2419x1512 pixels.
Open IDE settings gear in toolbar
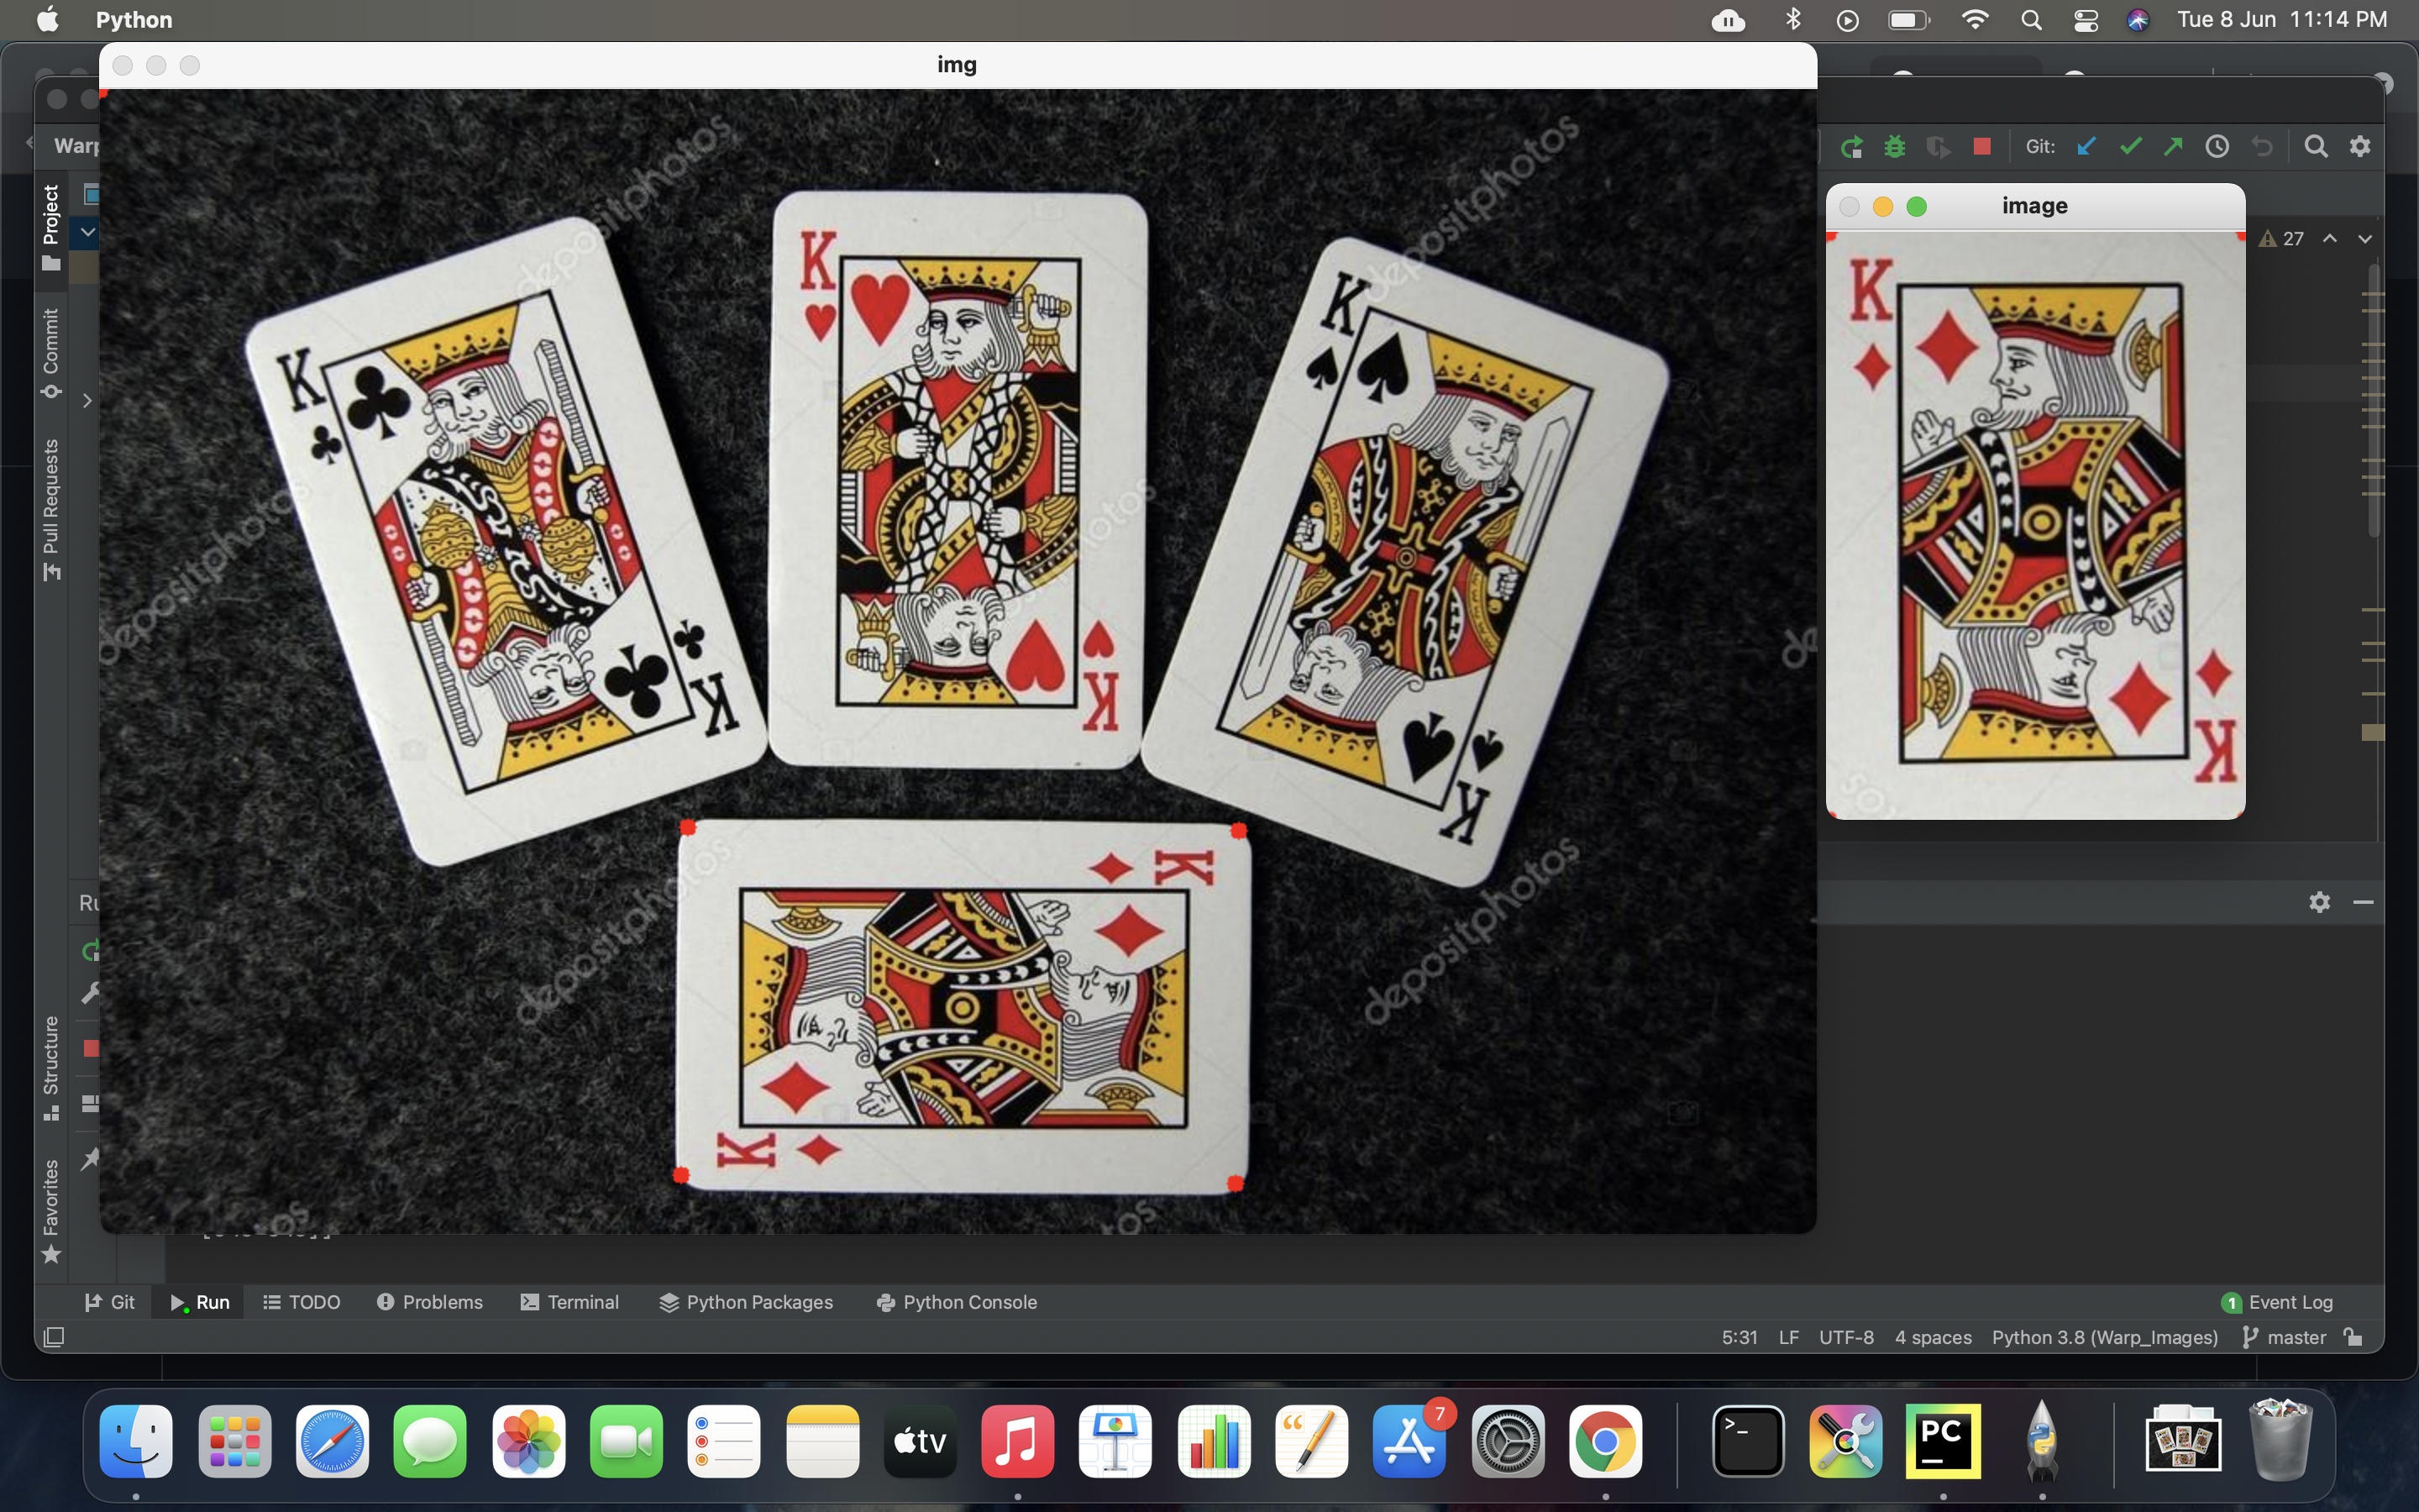click(x=2359, y=147)
